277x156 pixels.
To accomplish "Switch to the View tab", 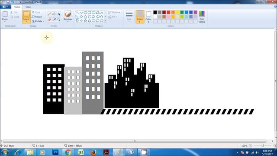I will point(28,7).
